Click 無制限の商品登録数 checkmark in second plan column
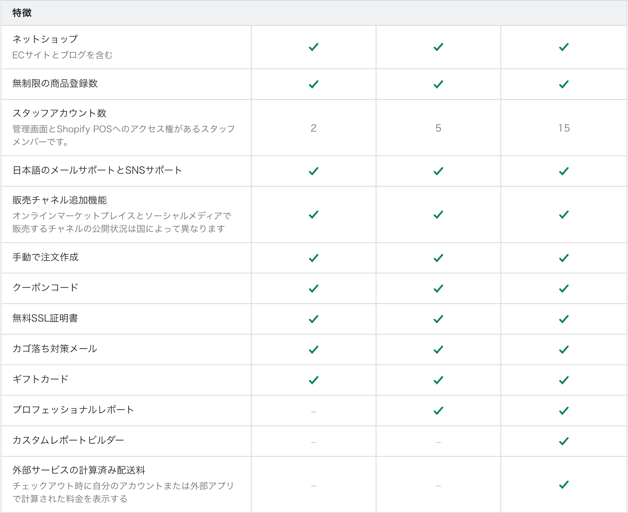This screenshot has height=513, width=628. 438,84
